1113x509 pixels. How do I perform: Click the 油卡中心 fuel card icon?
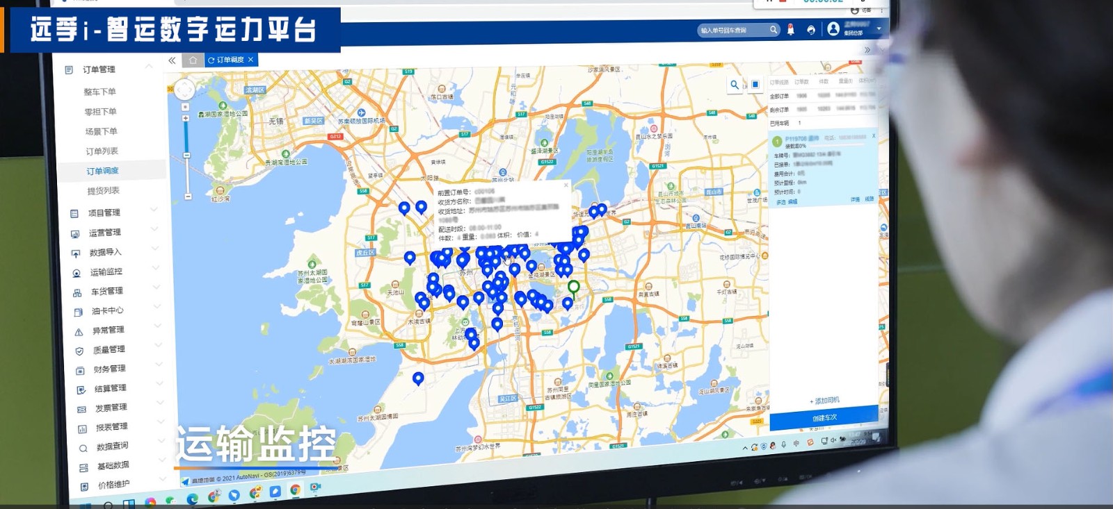[78, 312]
